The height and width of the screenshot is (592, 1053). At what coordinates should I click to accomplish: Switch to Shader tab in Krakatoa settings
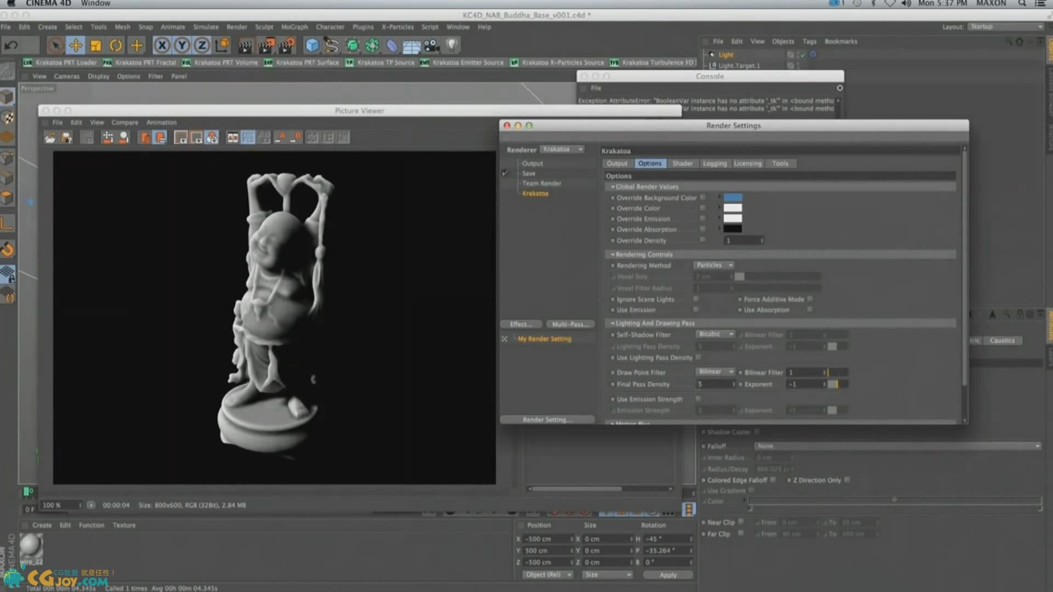(x=682, y=163)
